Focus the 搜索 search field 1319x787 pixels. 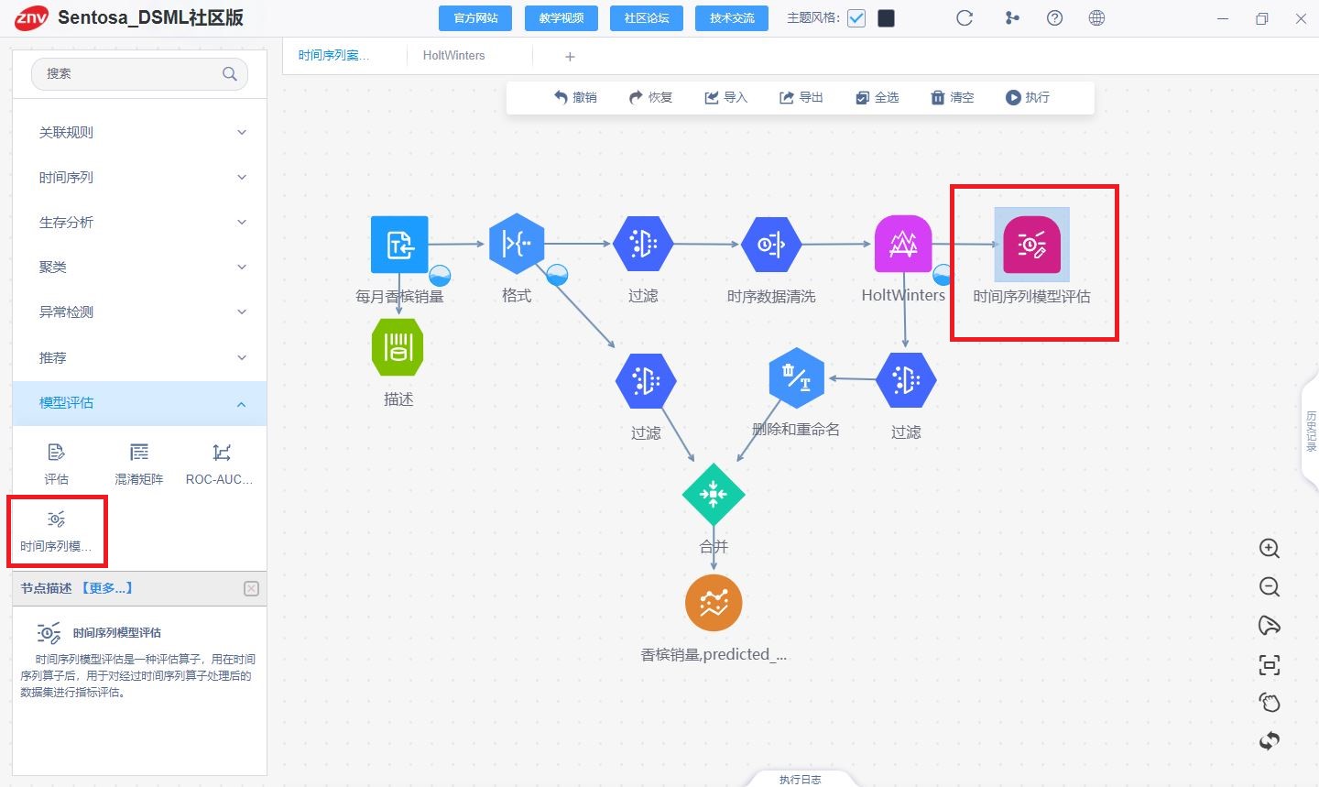(x=139, y=74)
